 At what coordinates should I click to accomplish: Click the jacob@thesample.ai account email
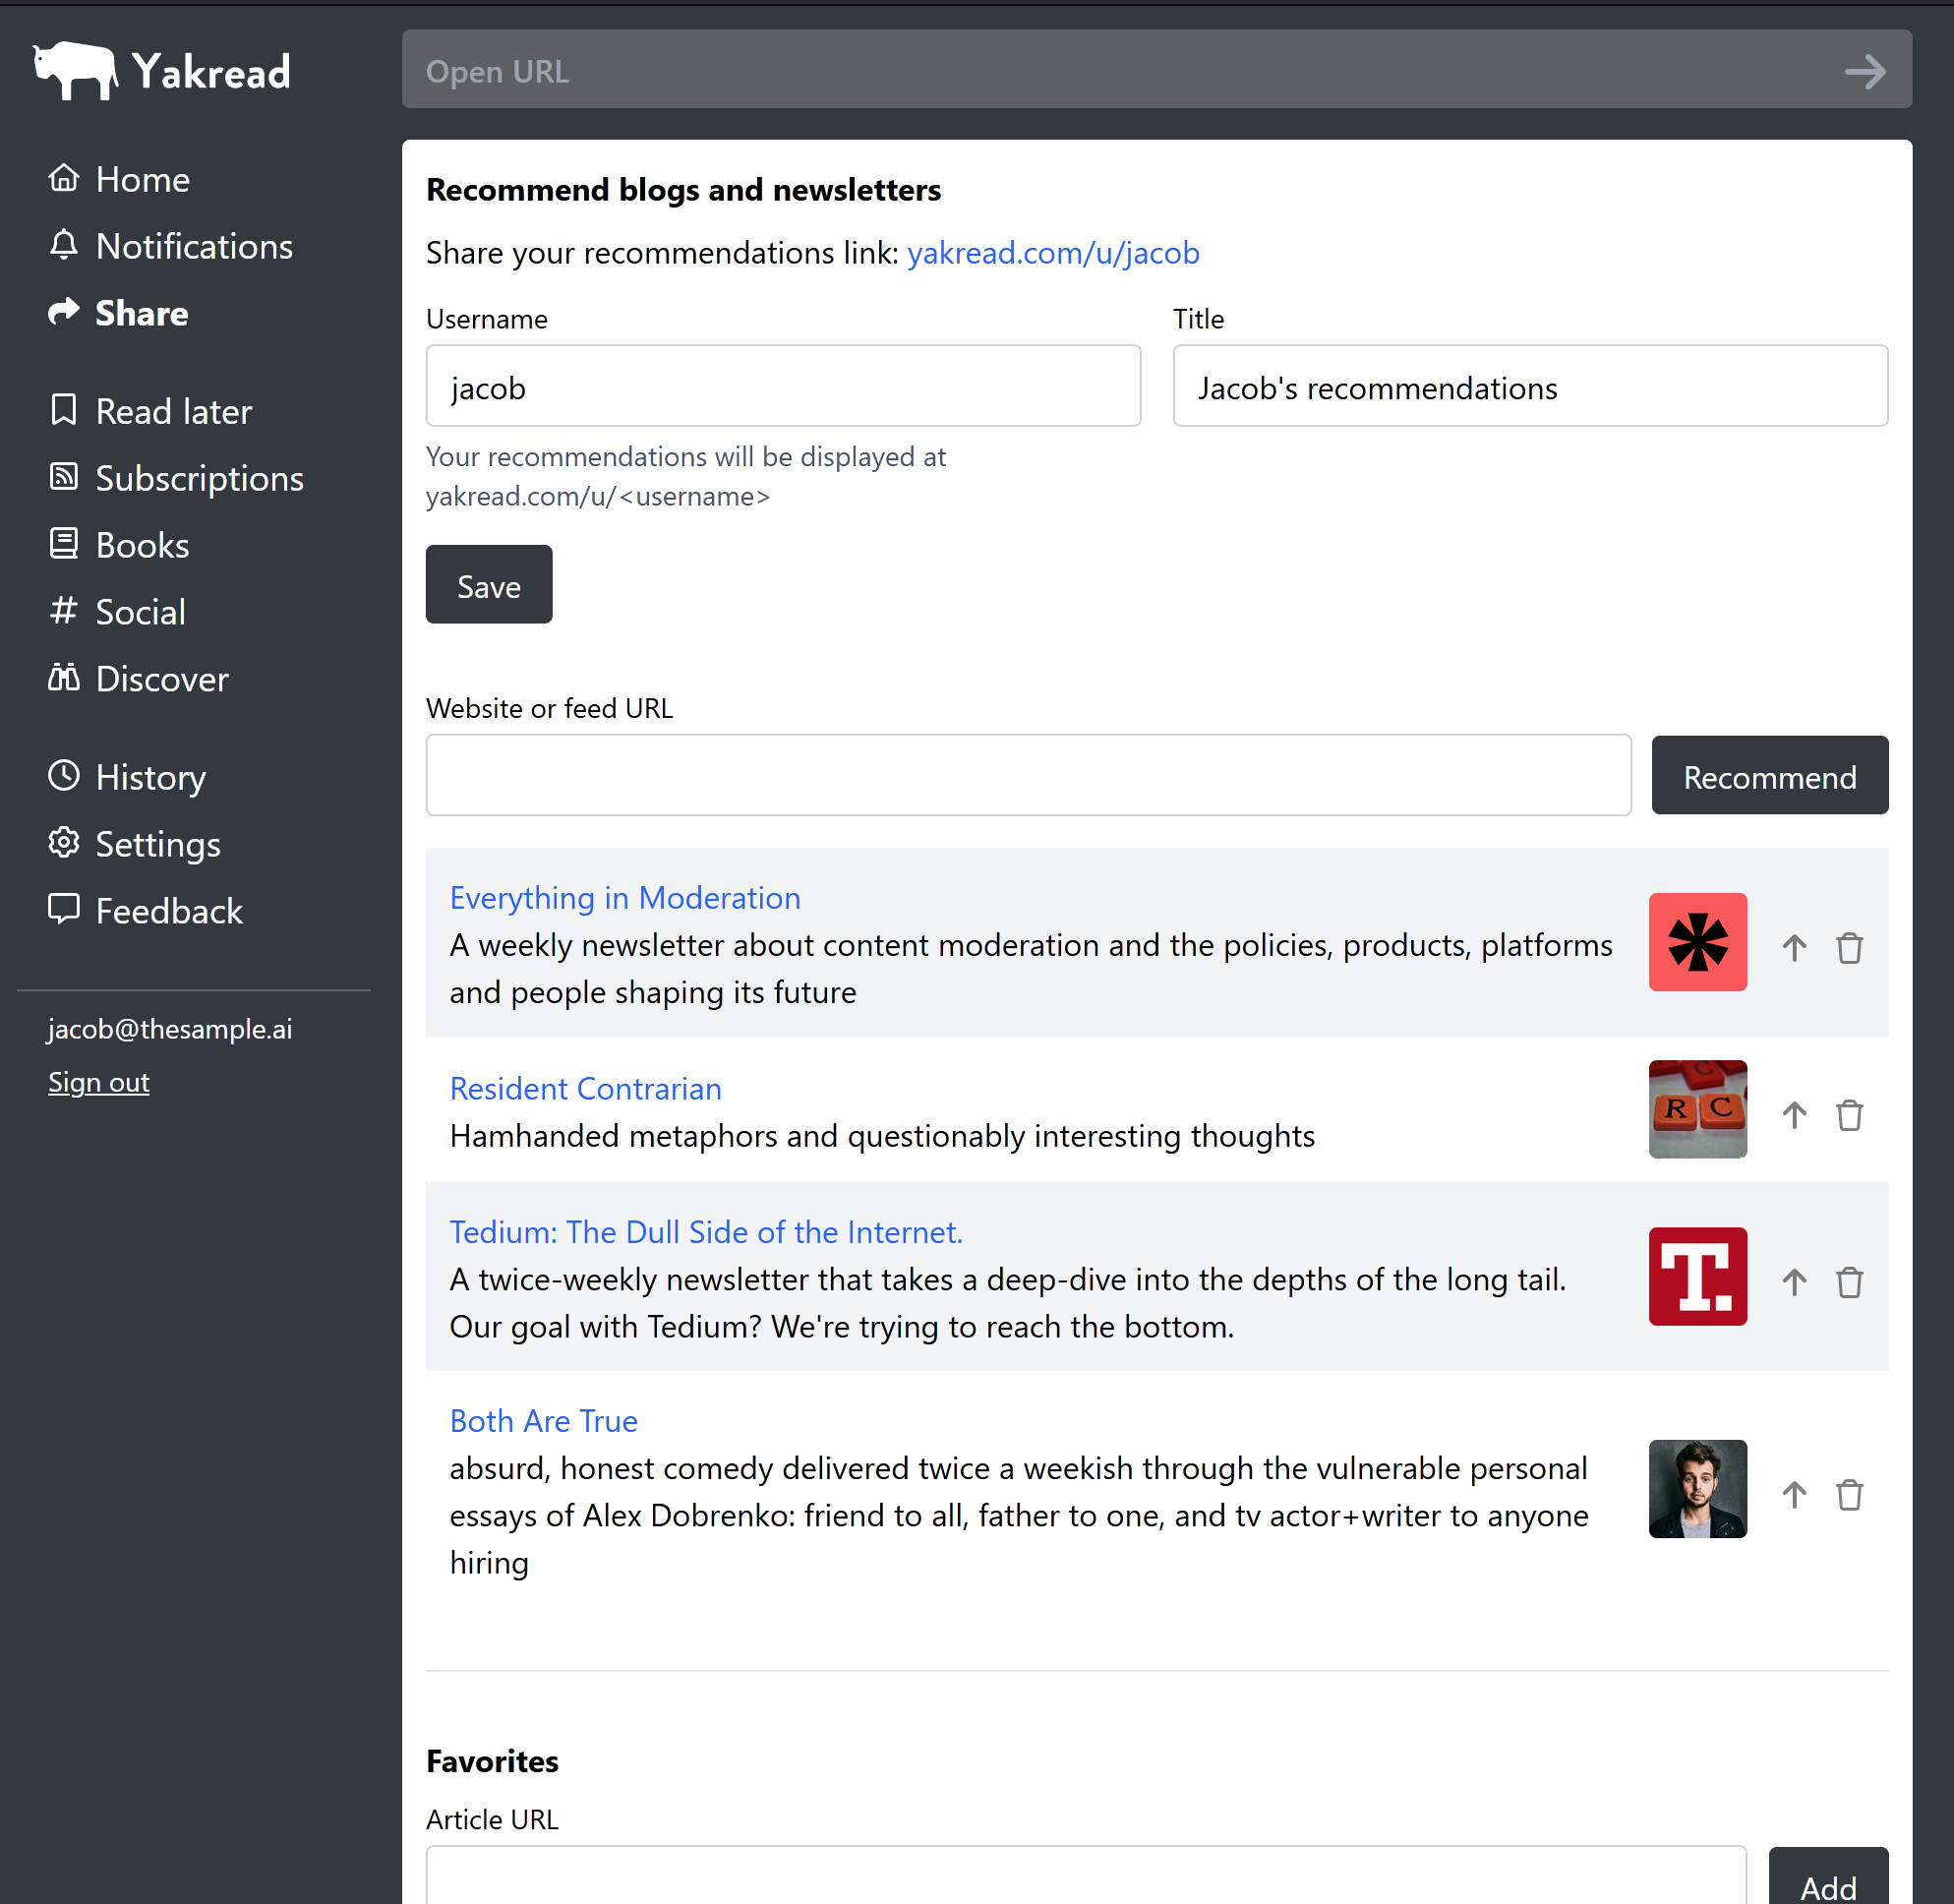[170, 1029]
